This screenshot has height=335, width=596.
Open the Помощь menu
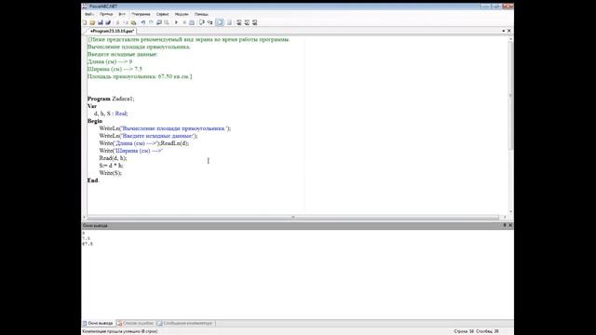(201, 14)
